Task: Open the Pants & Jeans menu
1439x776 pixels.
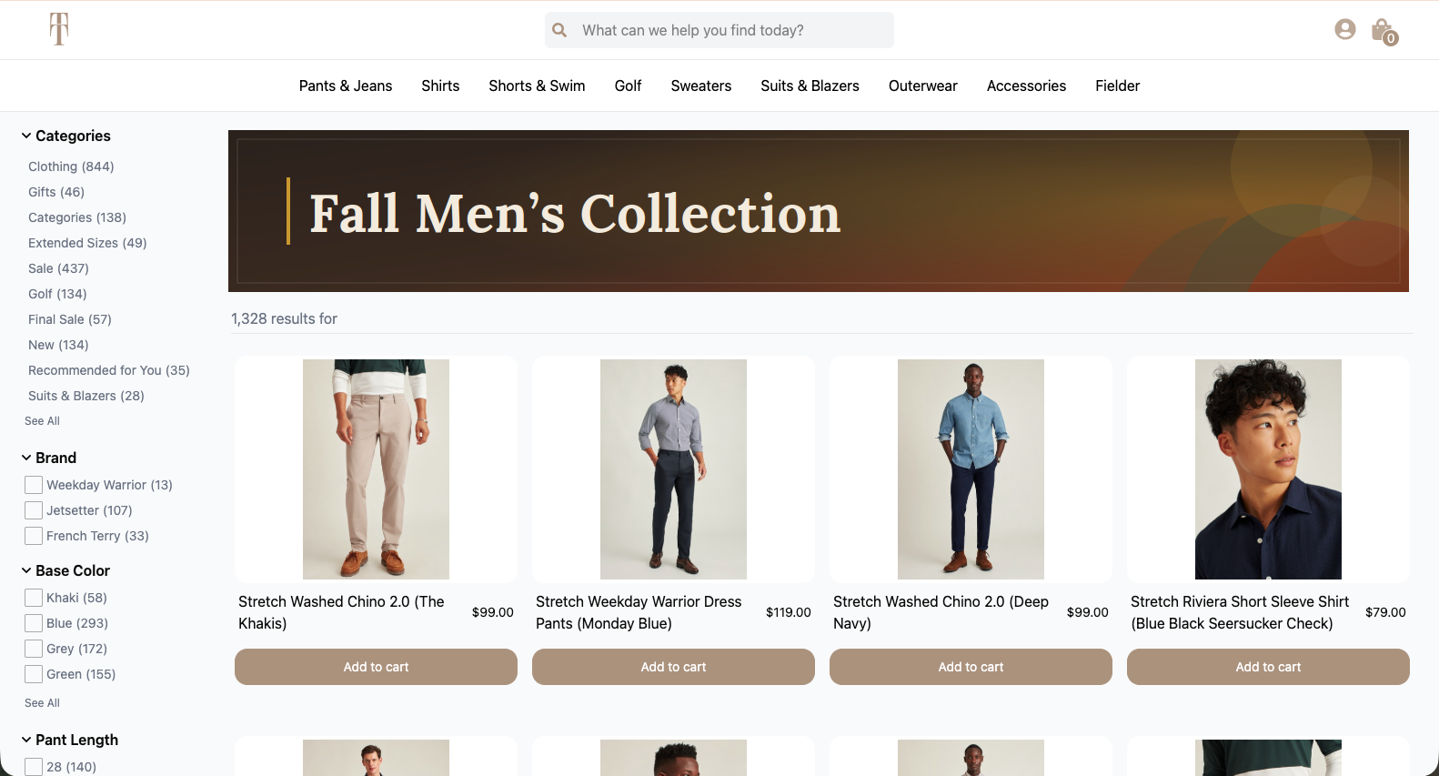Action: (346, 86)
